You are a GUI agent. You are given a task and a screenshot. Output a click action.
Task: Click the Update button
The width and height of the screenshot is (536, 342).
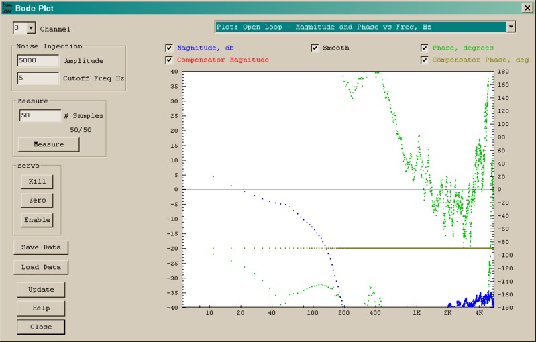[41, 290]
